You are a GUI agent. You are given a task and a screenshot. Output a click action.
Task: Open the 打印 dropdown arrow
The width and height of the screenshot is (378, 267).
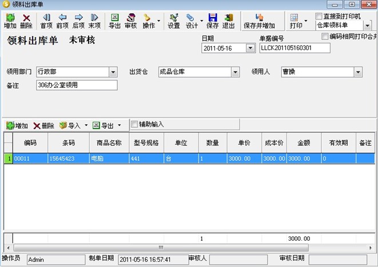pos(306,21)
